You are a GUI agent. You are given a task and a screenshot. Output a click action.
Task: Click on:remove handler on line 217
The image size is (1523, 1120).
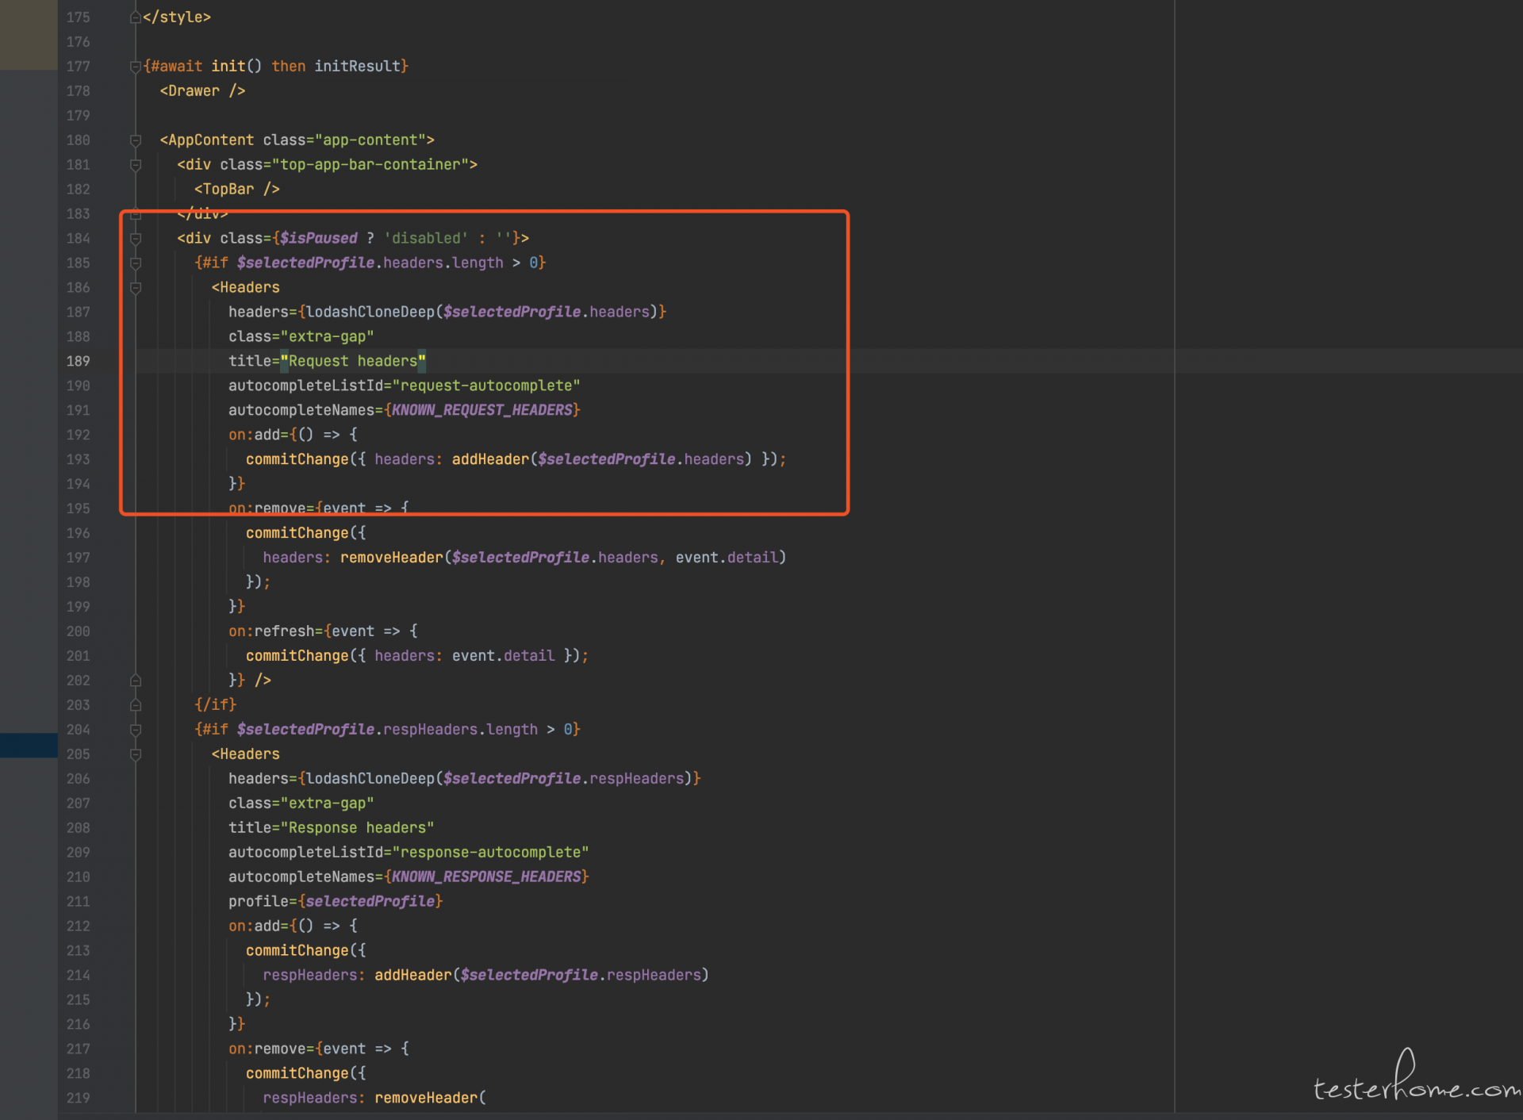[267, 1050]
